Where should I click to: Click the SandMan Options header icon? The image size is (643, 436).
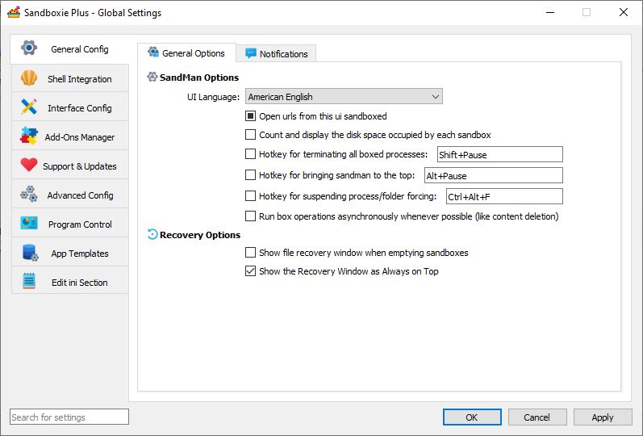point(152,77)
